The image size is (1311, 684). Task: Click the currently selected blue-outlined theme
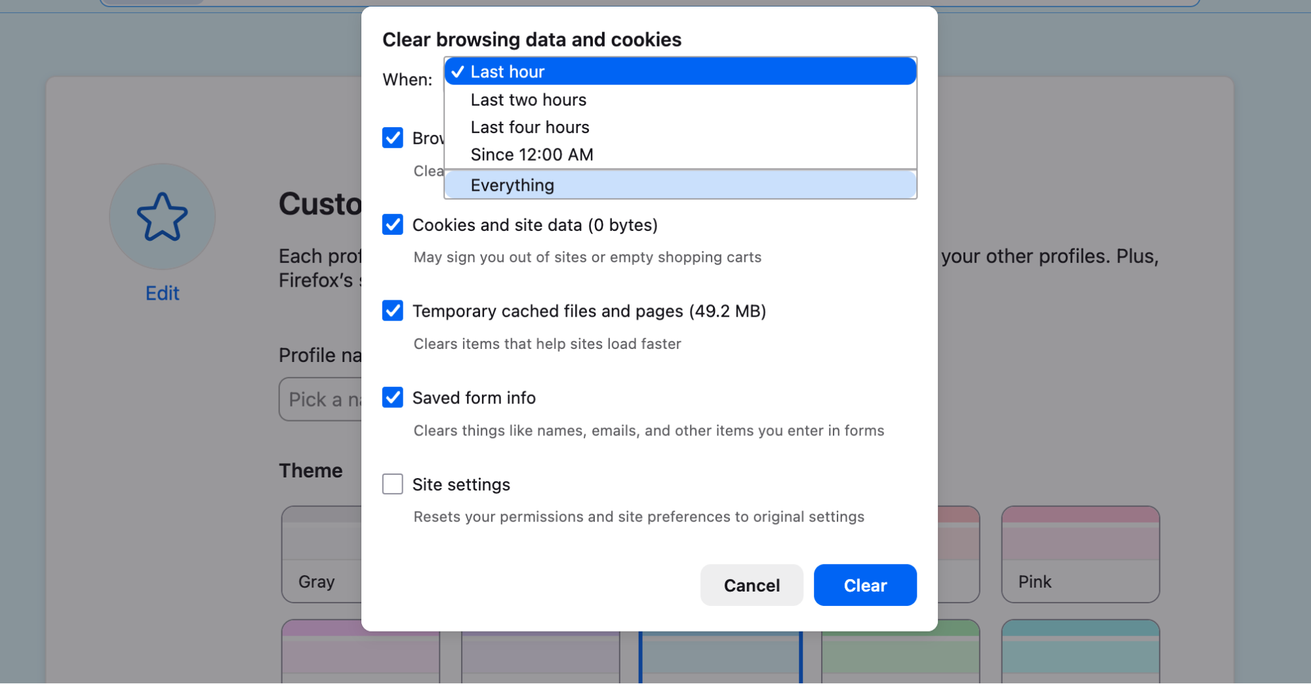click(x=720, y=656)
